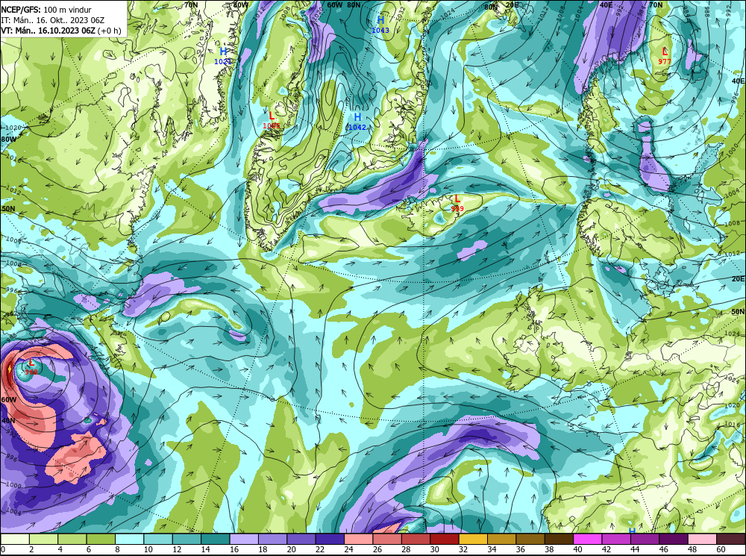Click the magenta legend swatch between 40 and 42
The height and width of the screenshot is (556, 746).
point(588,539)
